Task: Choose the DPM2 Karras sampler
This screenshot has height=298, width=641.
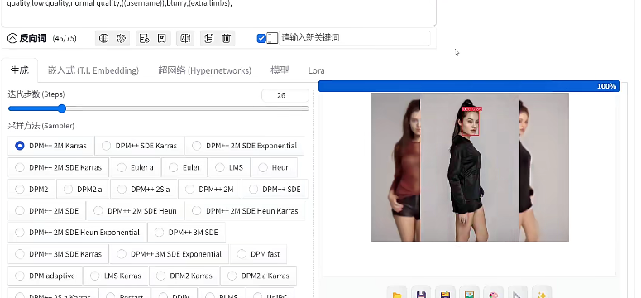Action: pyautogui.click(x=184, y=276)
